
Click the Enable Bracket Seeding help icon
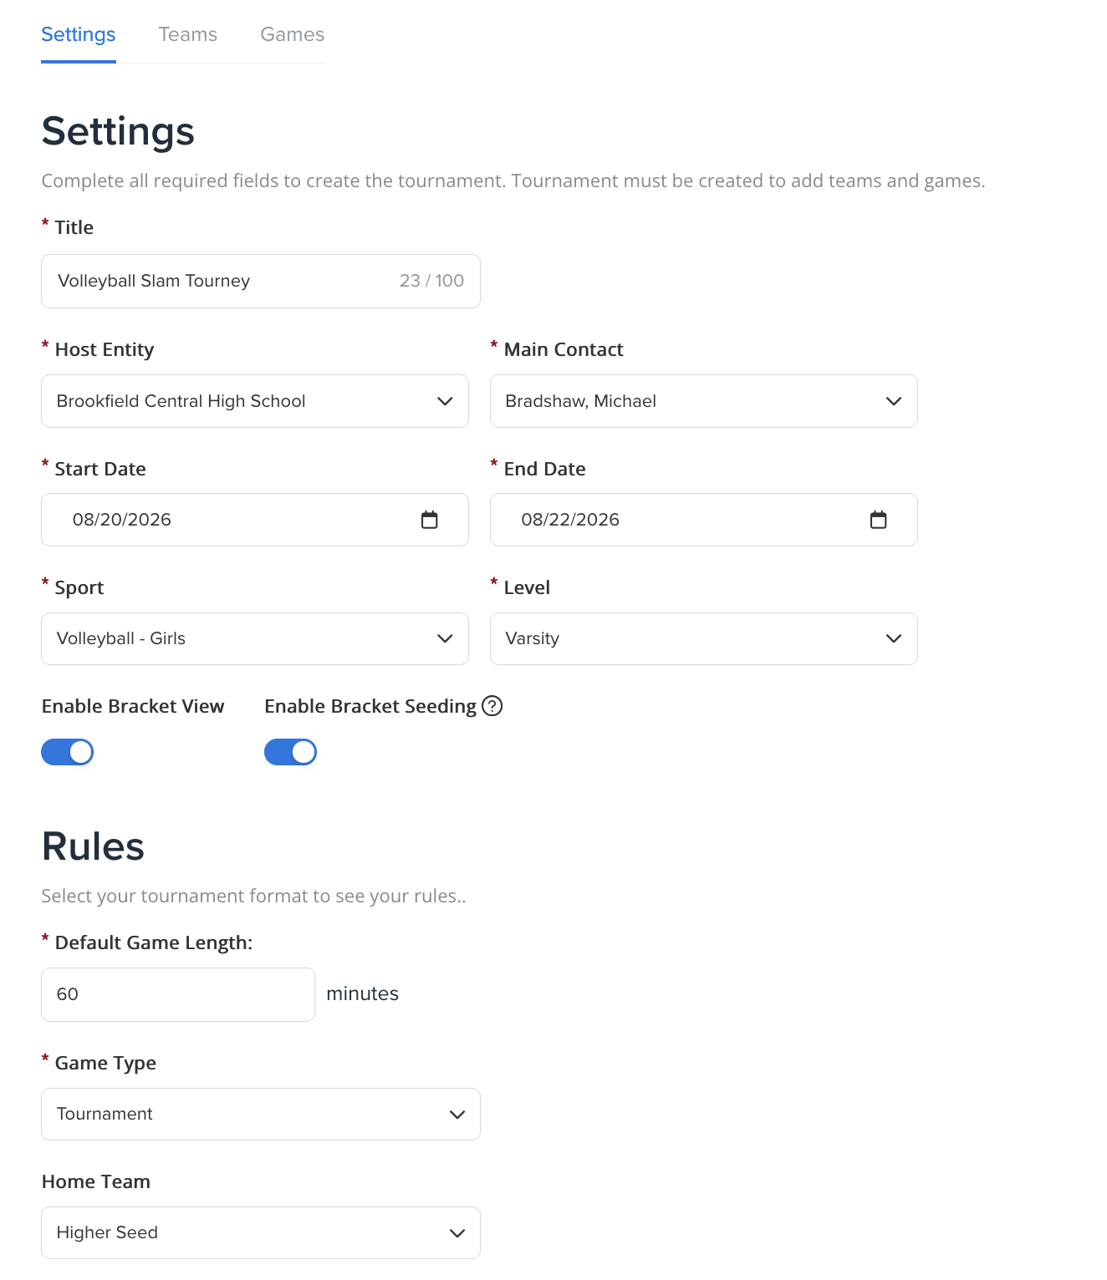click(492, 706)
